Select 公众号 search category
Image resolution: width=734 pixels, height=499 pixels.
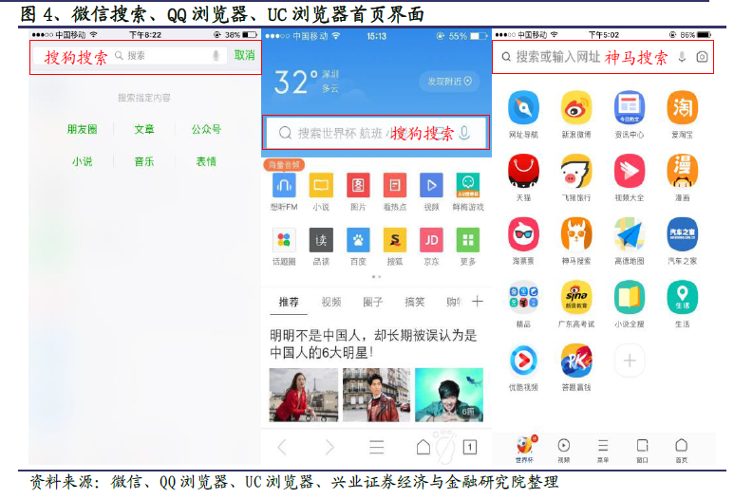coord(206,129)
